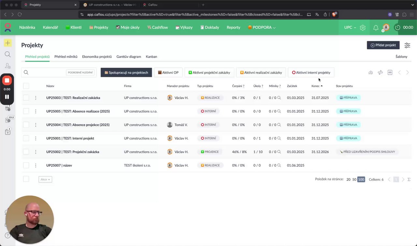Open Cashflow in the top navigation
417x246 pixels.
coord(158,28)
